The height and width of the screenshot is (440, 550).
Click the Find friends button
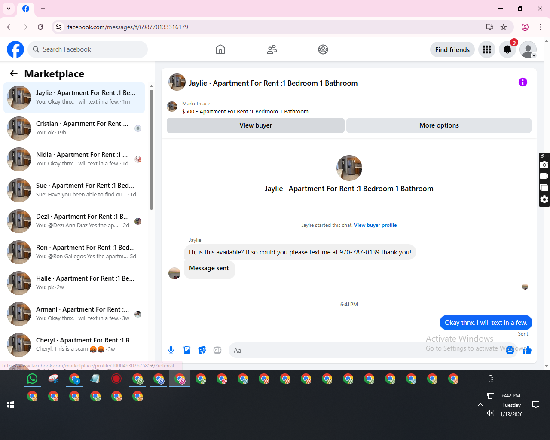(x=452, y=49)
